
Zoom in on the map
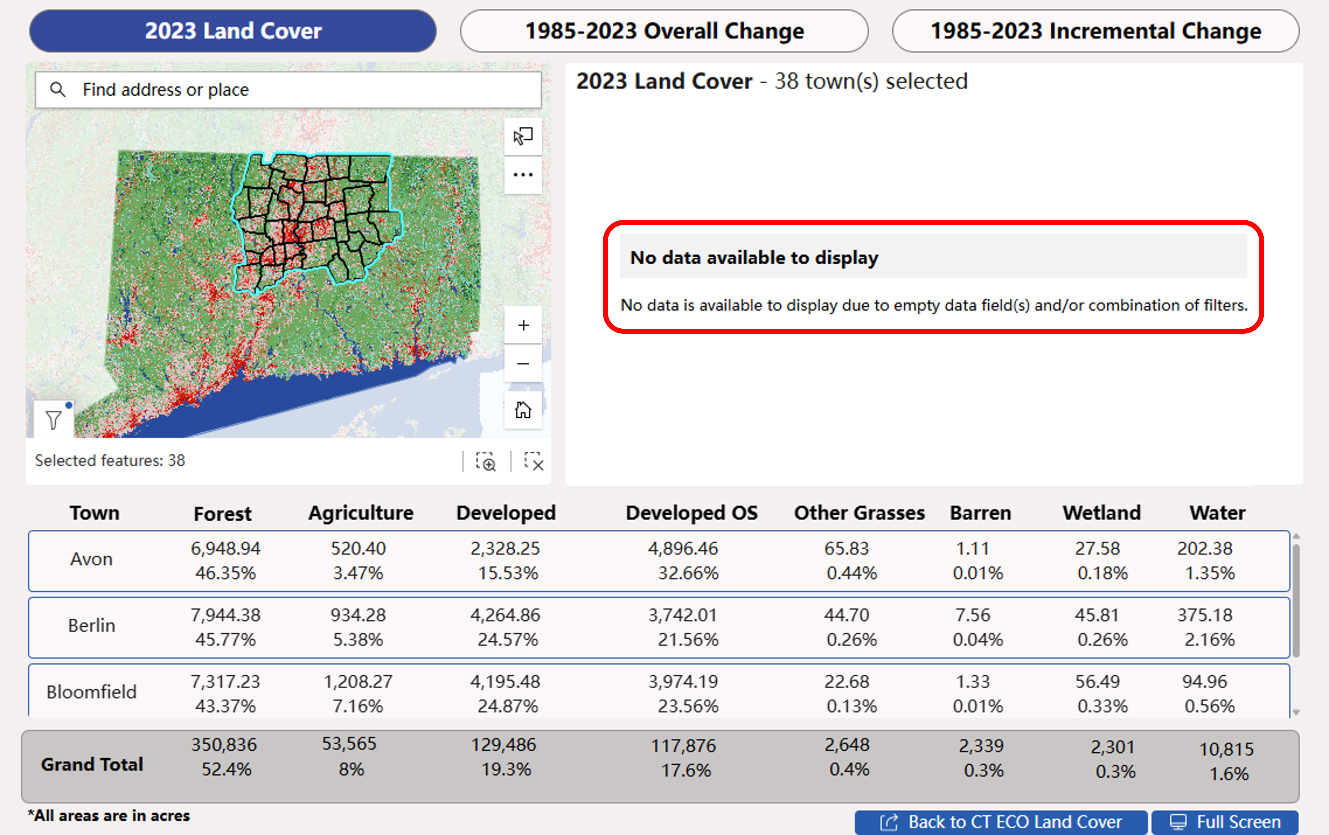(x=523, y=325)
